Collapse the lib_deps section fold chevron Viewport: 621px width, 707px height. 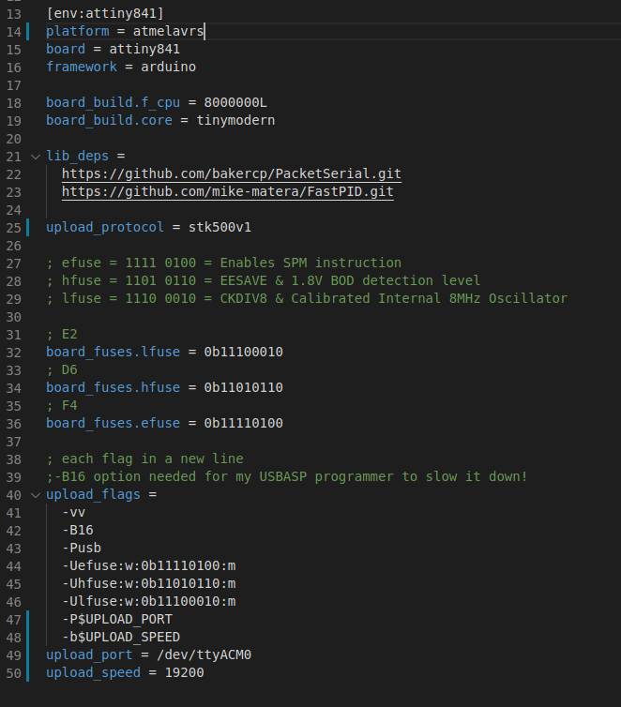(36, 157)
